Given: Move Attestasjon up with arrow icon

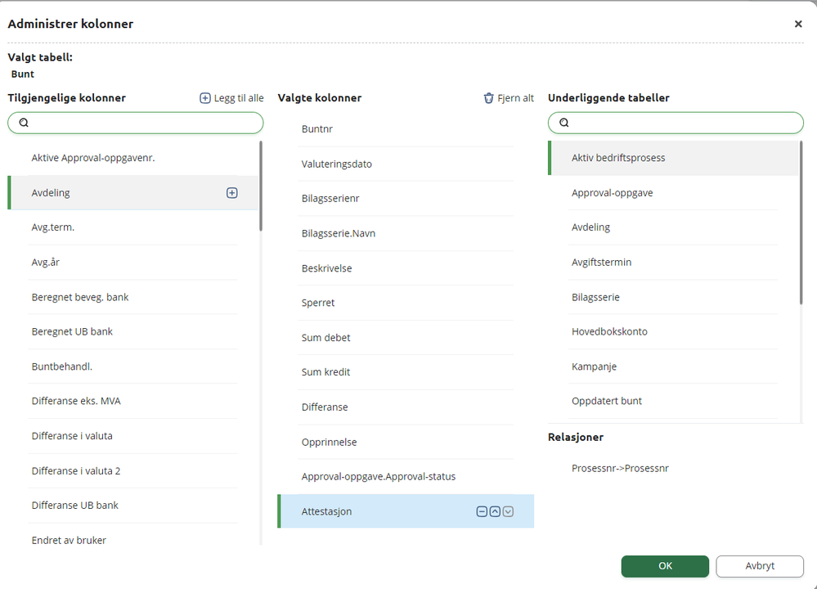Looking at the screenshot, I should (495, 511).
